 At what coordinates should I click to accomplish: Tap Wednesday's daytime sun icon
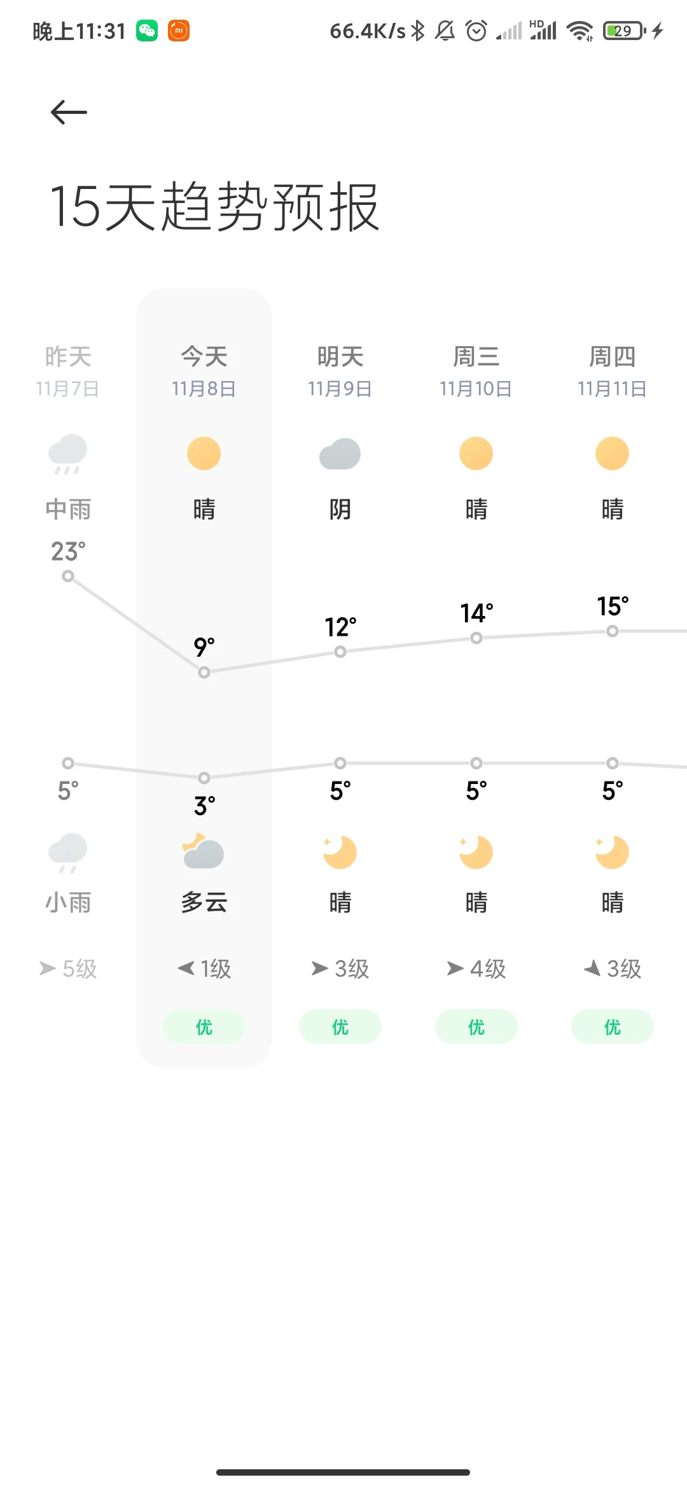pyautogui.click(x=476, y=454)
